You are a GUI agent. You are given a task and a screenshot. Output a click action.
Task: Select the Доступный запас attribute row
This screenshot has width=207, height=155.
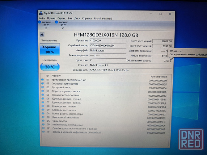click(104, 88)
